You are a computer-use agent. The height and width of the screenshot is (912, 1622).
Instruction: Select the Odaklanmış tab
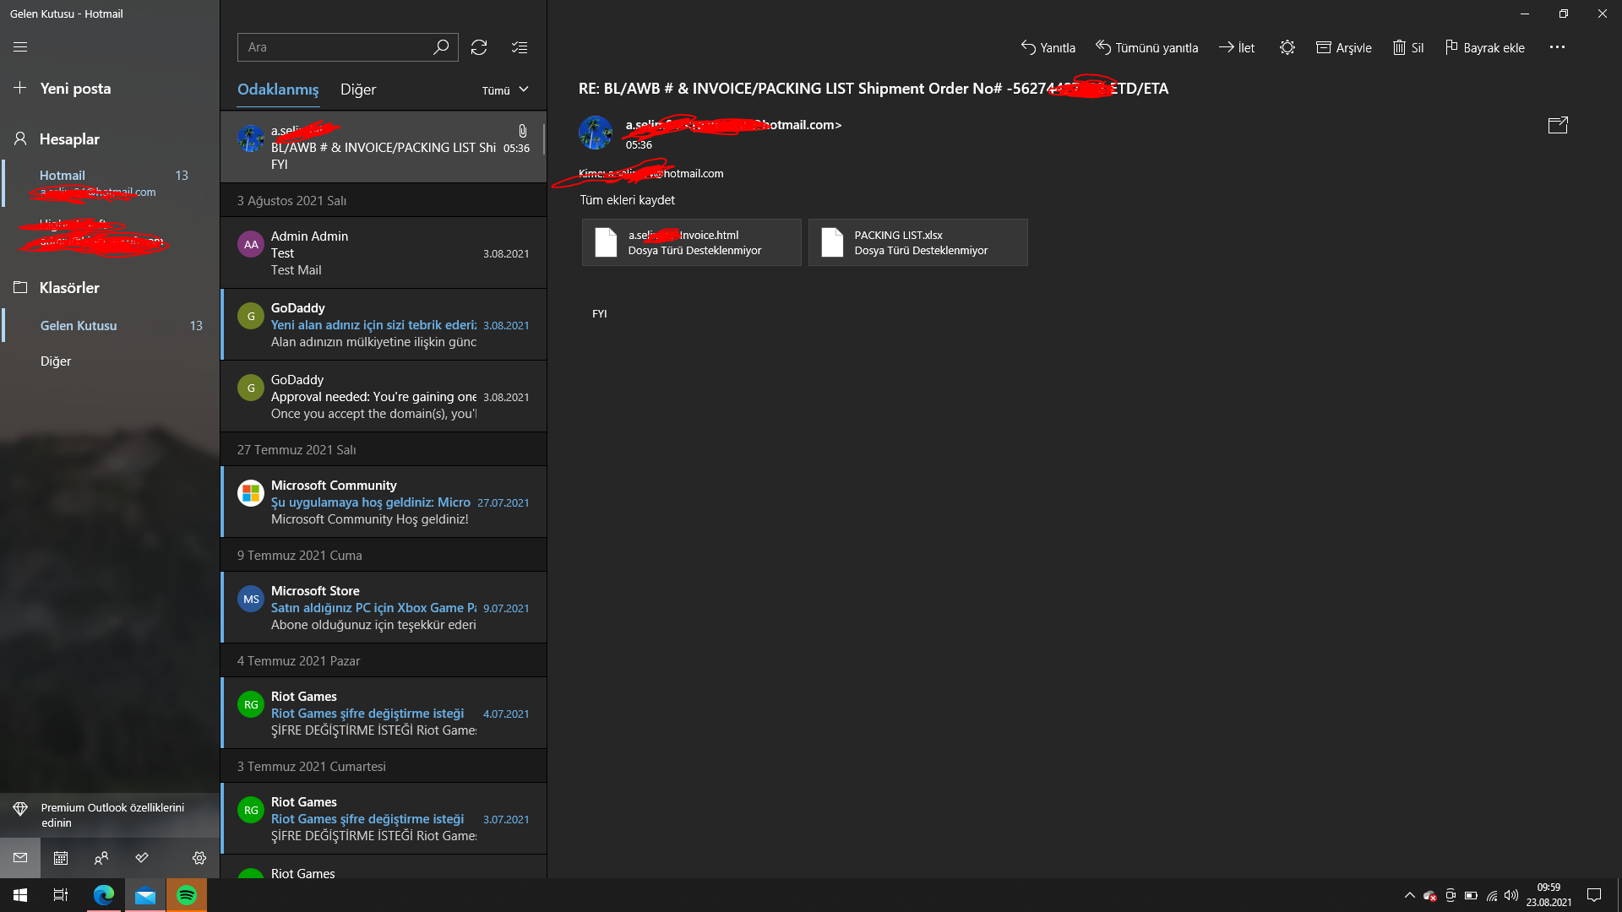point(278,90)
